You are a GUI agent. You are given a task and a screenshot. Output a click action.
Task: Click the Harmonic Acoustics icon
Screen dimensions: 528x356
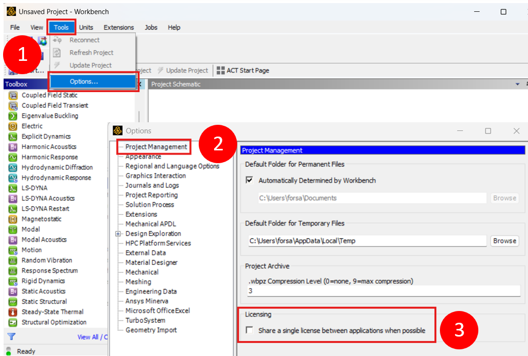pos(13,147)
